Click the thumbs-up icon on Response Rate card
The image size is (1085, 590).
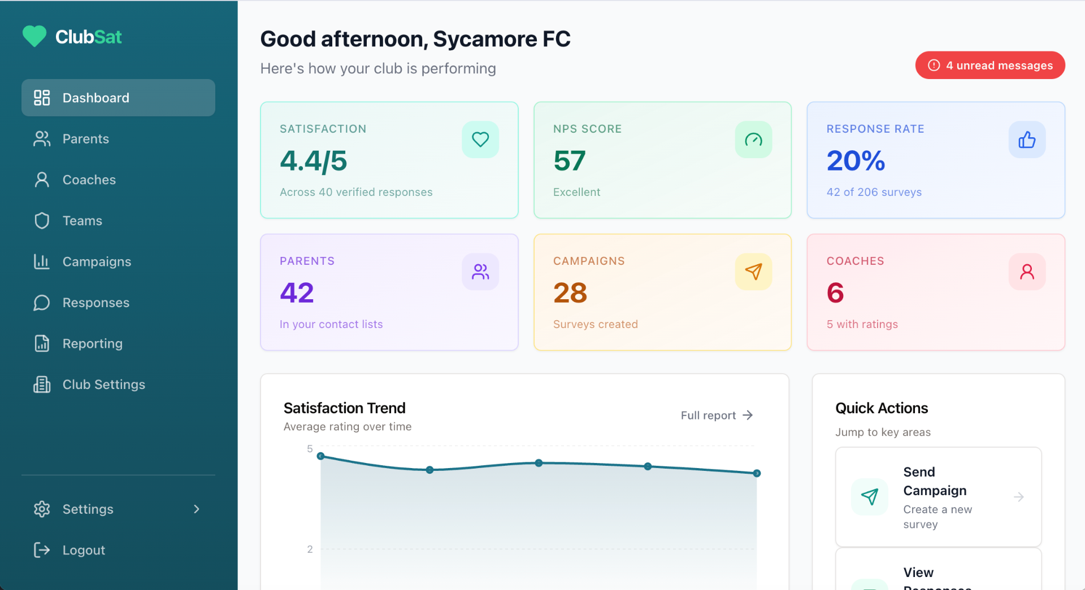point(1027,139)
